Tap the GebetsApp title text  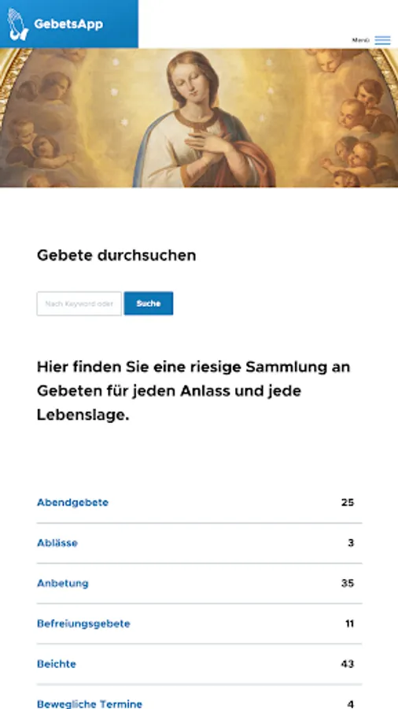[x=68, y=24]
